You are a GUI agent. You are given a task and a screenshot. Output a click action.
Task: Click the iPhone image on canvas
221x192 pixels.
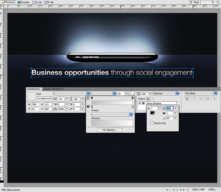112,57
